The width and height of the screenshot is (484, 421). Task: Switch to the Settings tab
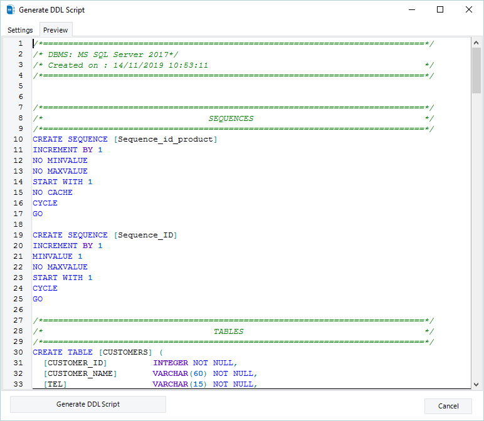coord(20,30)
